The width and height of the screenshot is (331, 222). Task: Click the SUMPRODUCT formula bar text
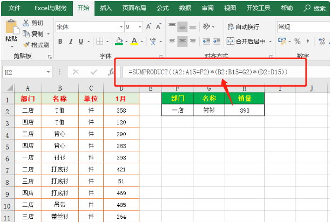[x=208, y=72]
